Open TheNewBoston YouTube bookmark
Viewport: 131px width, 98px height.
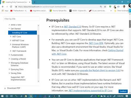[19, 11]
